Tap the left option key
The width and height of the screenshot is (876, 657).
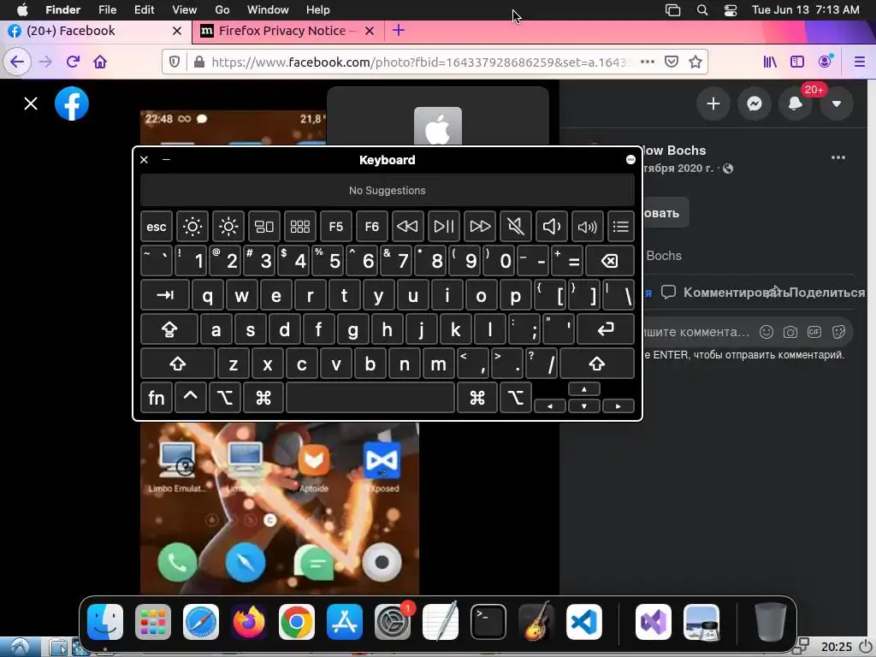[225, 398]
